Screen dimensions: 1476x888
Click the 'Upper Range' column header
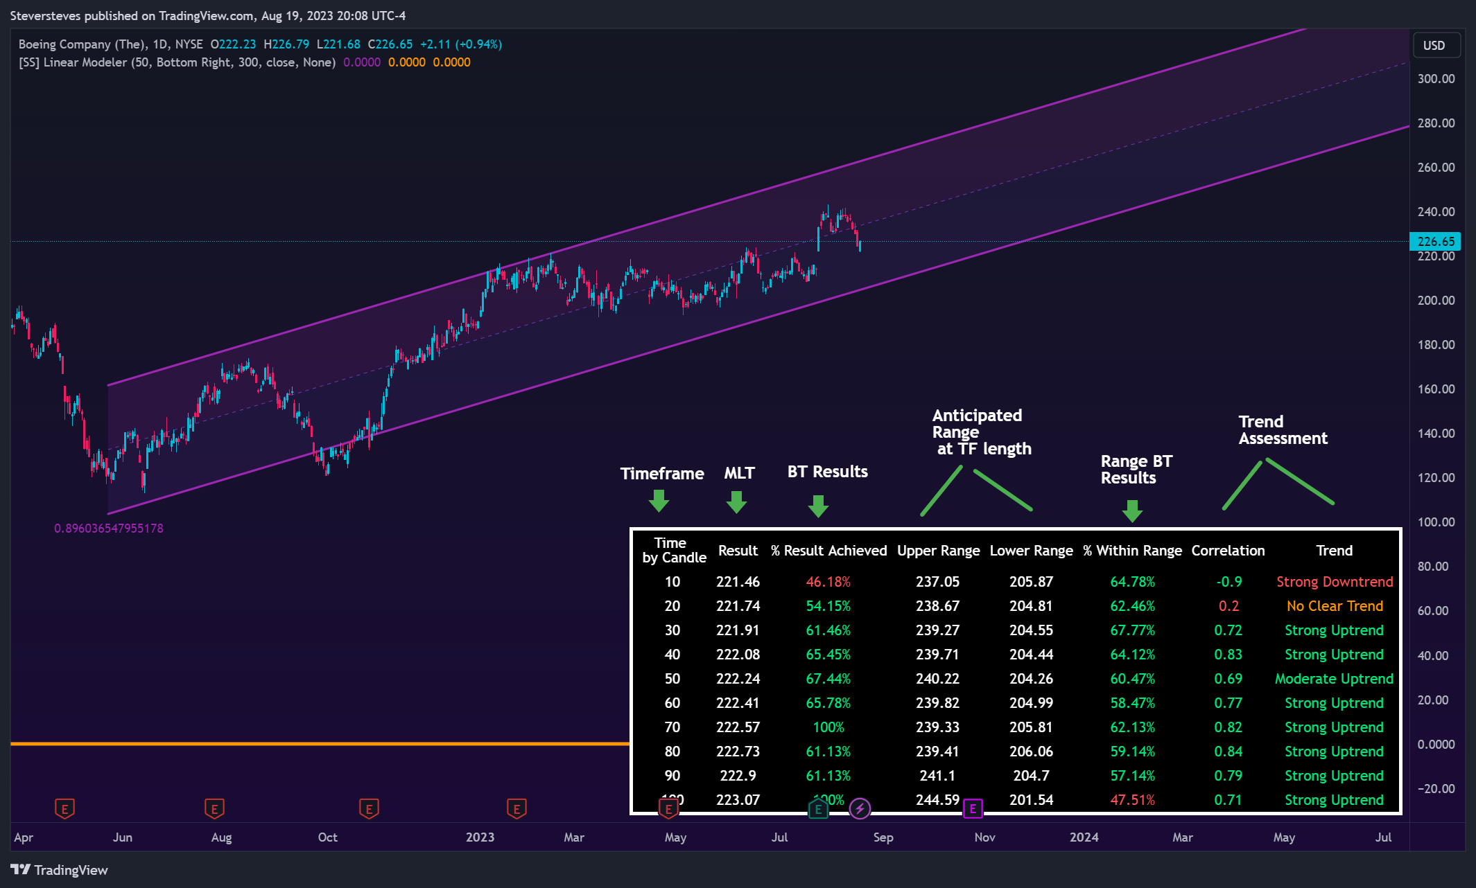coord(938,551)
